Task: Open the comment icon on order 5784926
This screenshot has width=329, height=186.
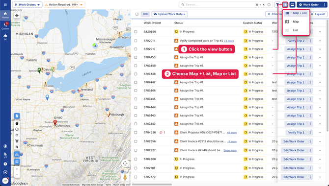Action: [161, 133]
